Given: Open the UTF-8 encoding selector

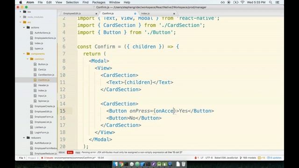Looking at the screenshot, I should 209,158.
